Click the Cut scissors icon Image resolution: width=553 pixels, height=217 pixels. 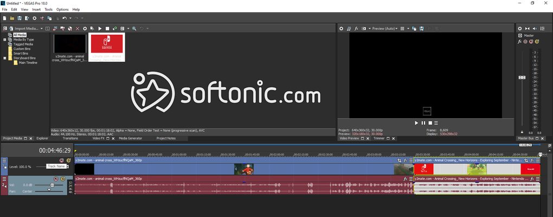pos(42,18)
